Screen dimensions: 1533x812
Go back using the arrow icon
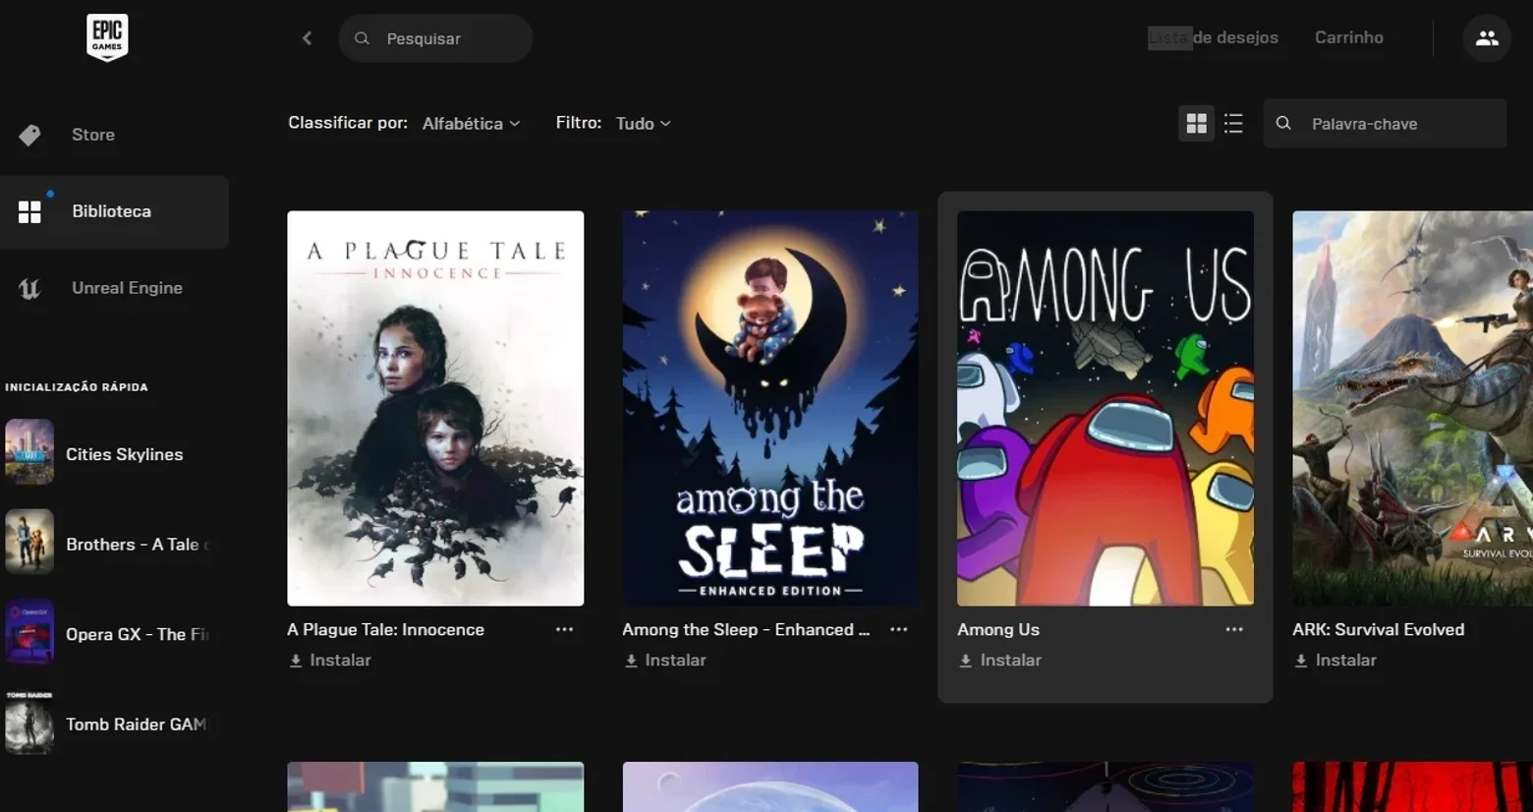tap(307, 38)
